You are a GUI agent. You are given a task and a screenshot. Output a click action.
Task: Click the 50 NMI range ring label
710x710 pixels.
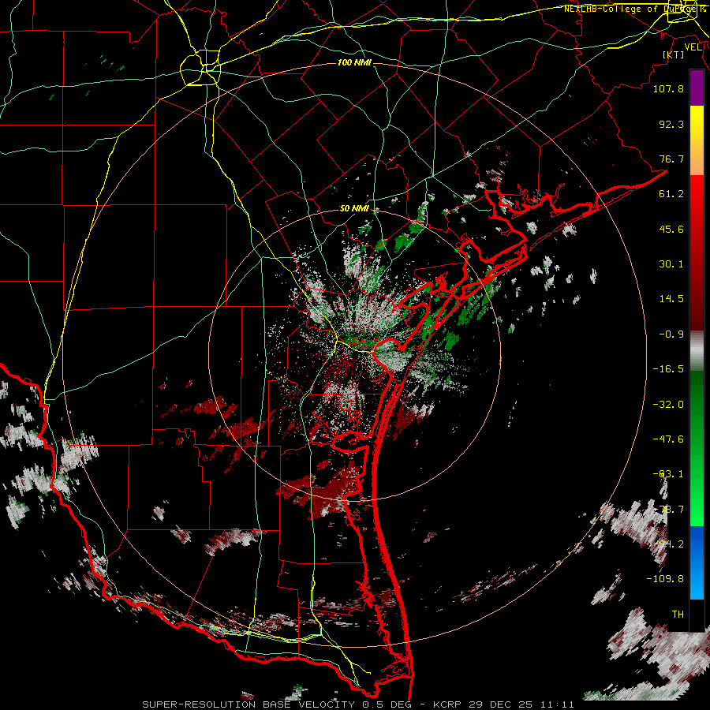354,209
